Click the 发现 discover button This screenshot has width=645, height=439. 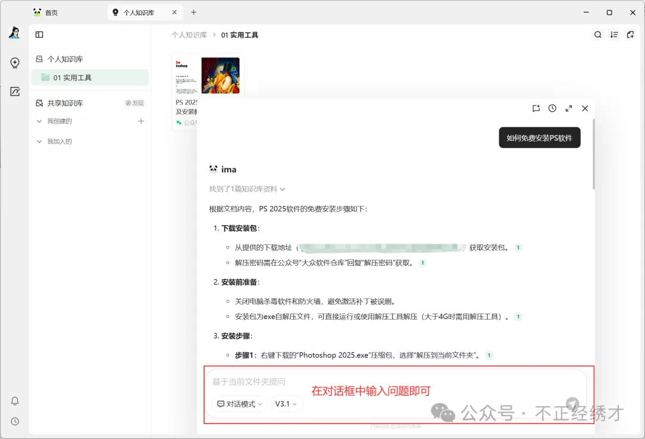(x=135, y=103)
